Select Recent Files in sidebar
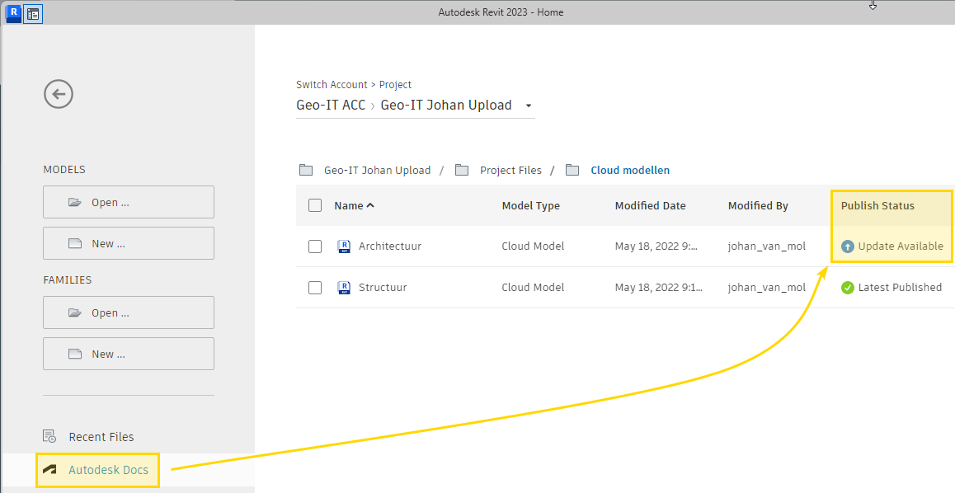Screen dimensions: 955x493 101,437
